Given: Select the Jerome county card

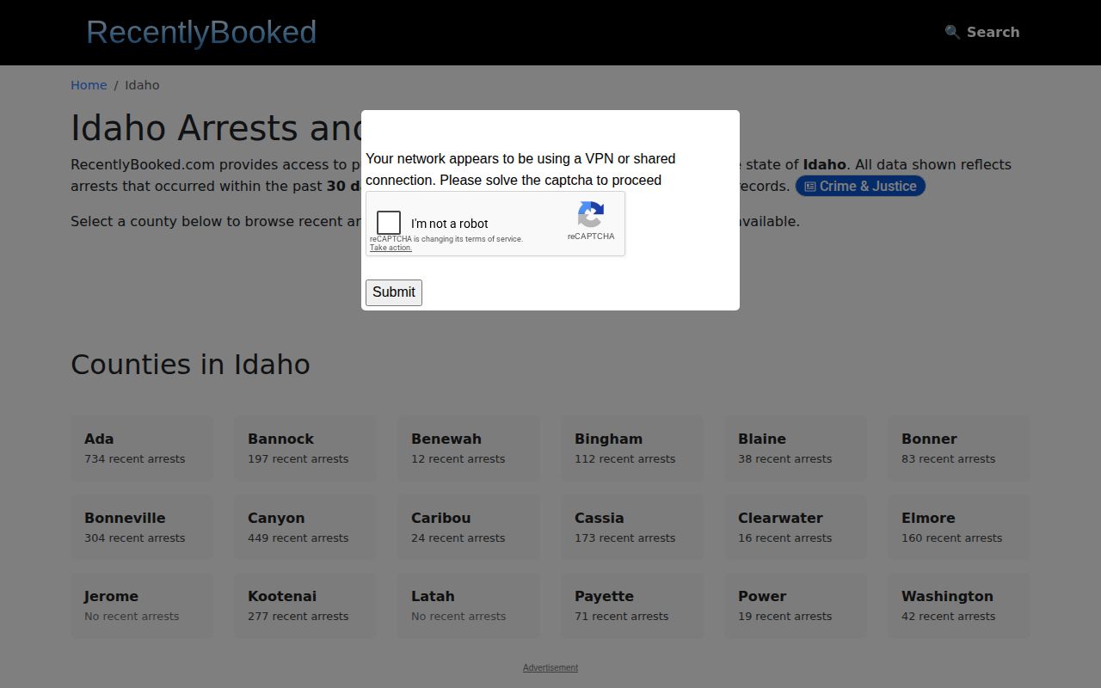Looking at the screenshot, I should 142,605.
